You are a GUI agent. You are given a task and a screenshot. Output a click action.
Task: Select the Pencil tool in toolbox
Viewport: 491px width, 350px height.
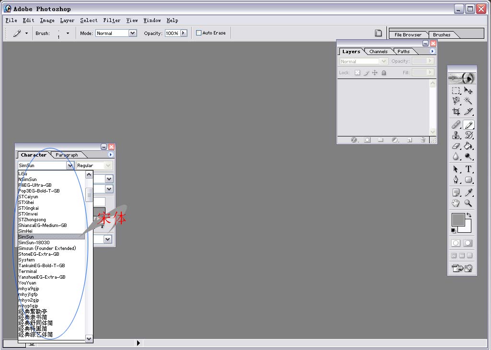click(468, 125)
